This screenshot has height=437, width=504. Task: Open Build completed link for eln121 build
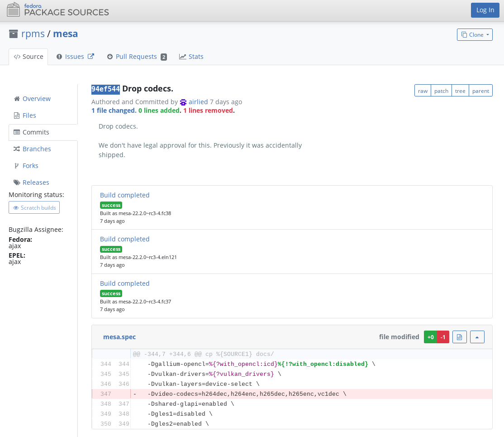pos(125,239)
